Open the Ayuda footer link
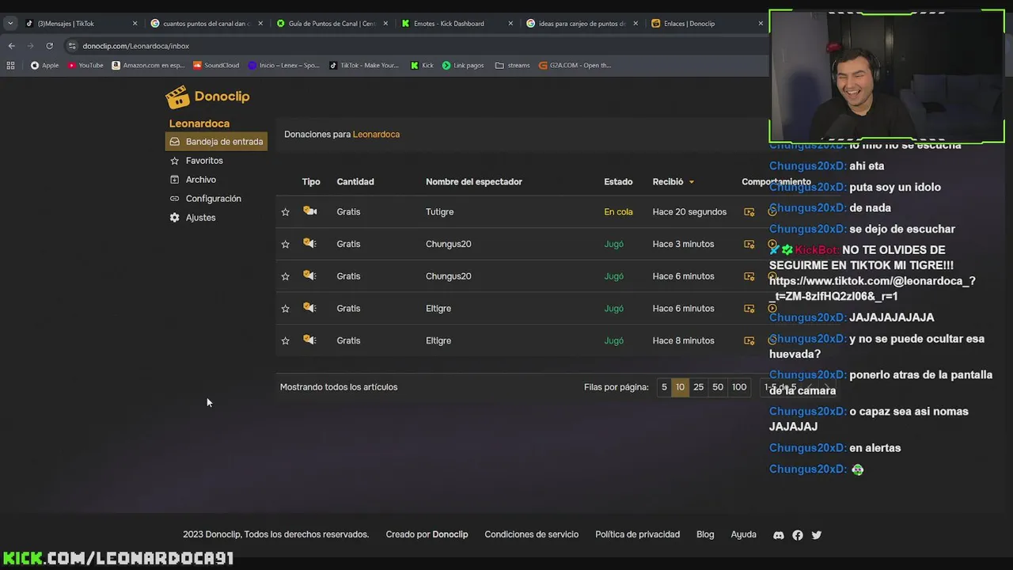Viewport: 1013px width, 570px height. pos(743,535)
